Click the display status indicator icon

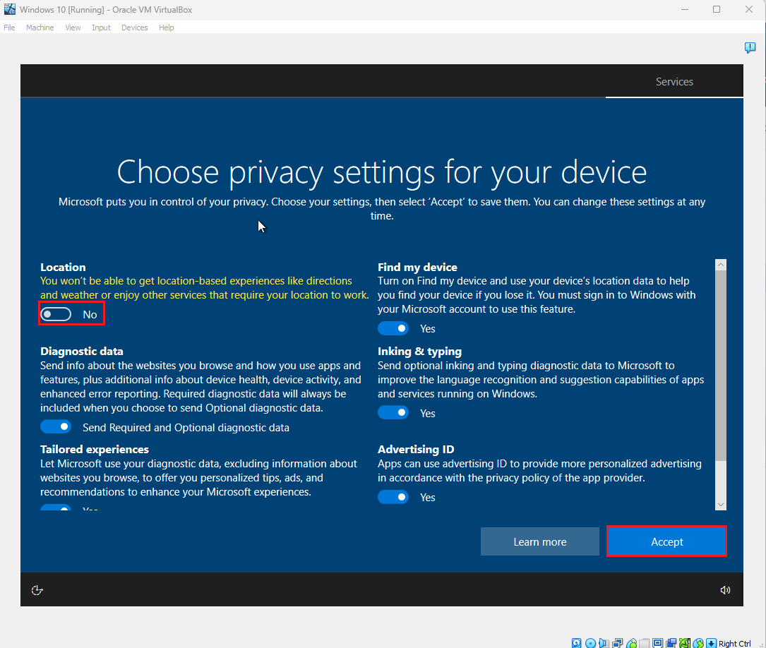(657, 643)
